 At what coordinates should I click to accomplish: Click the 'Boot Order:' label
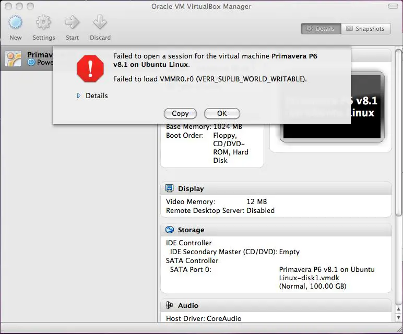coord(185,135)
